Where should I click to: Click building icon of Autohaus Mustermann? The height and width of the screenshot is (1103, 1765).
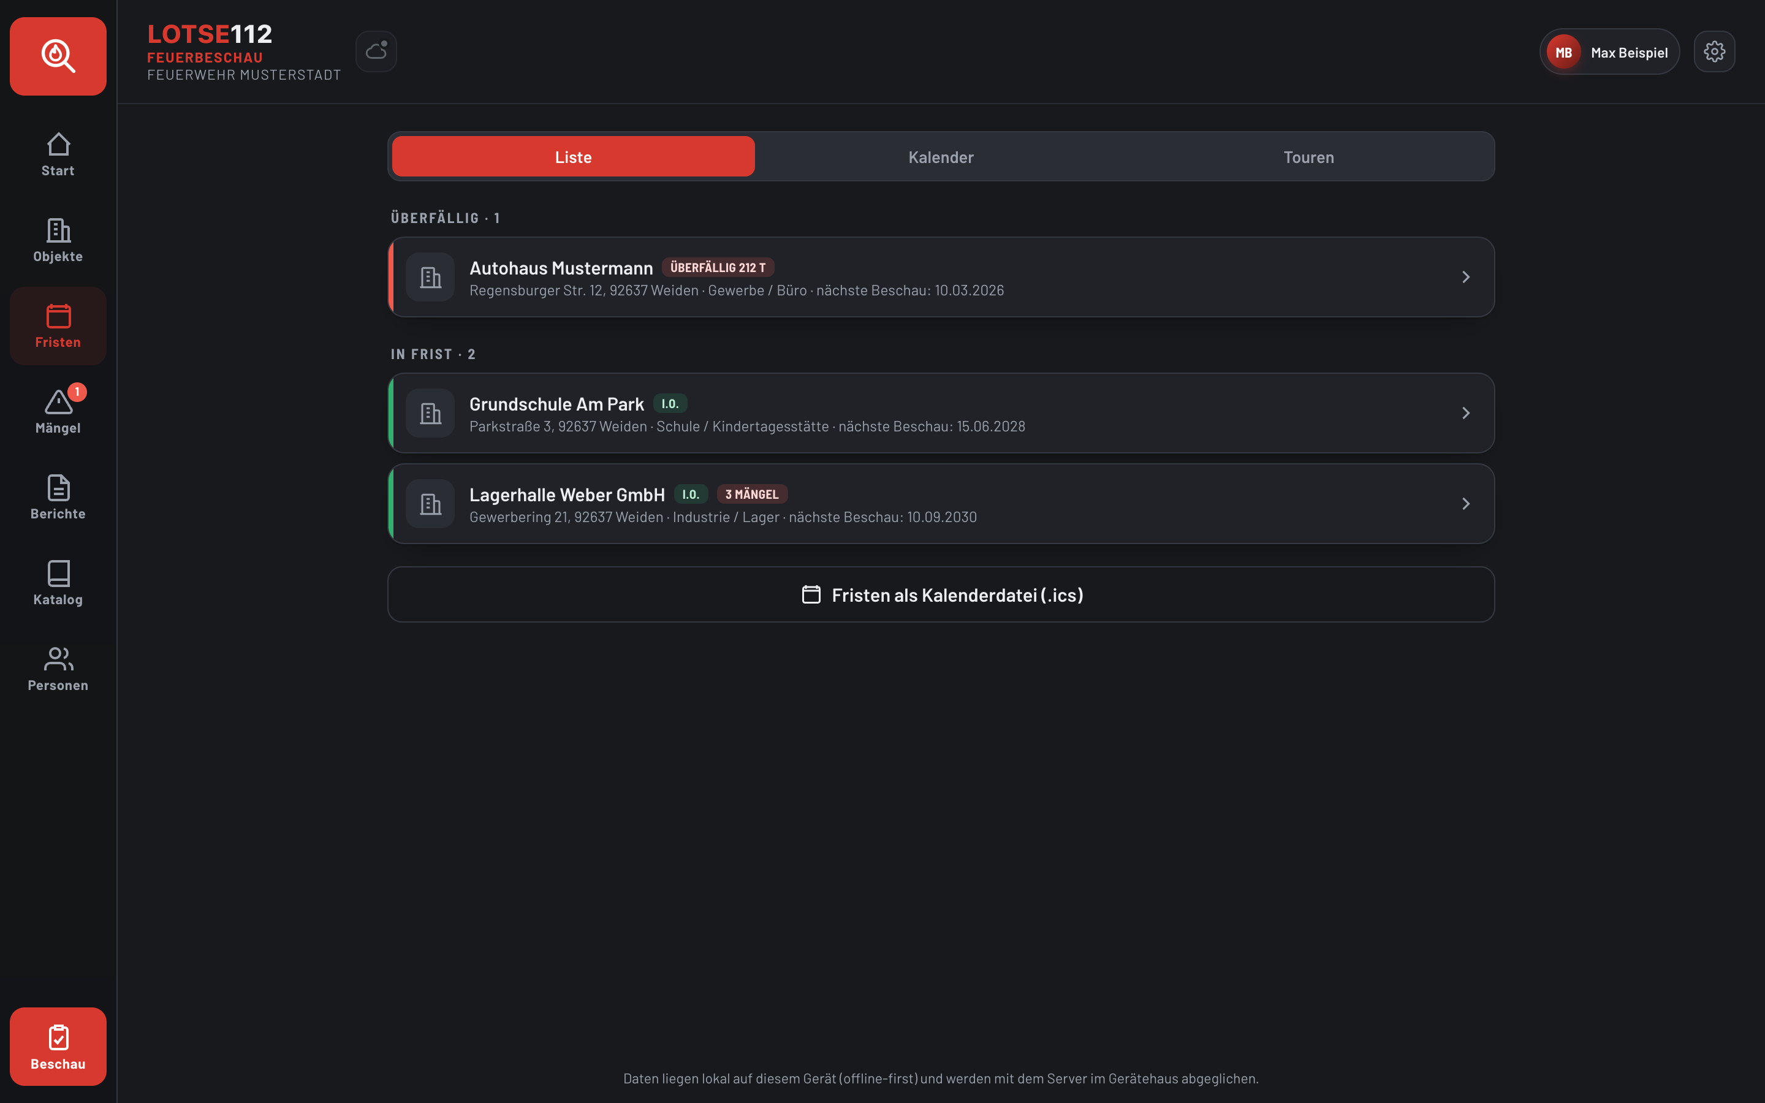click(430, 277)
